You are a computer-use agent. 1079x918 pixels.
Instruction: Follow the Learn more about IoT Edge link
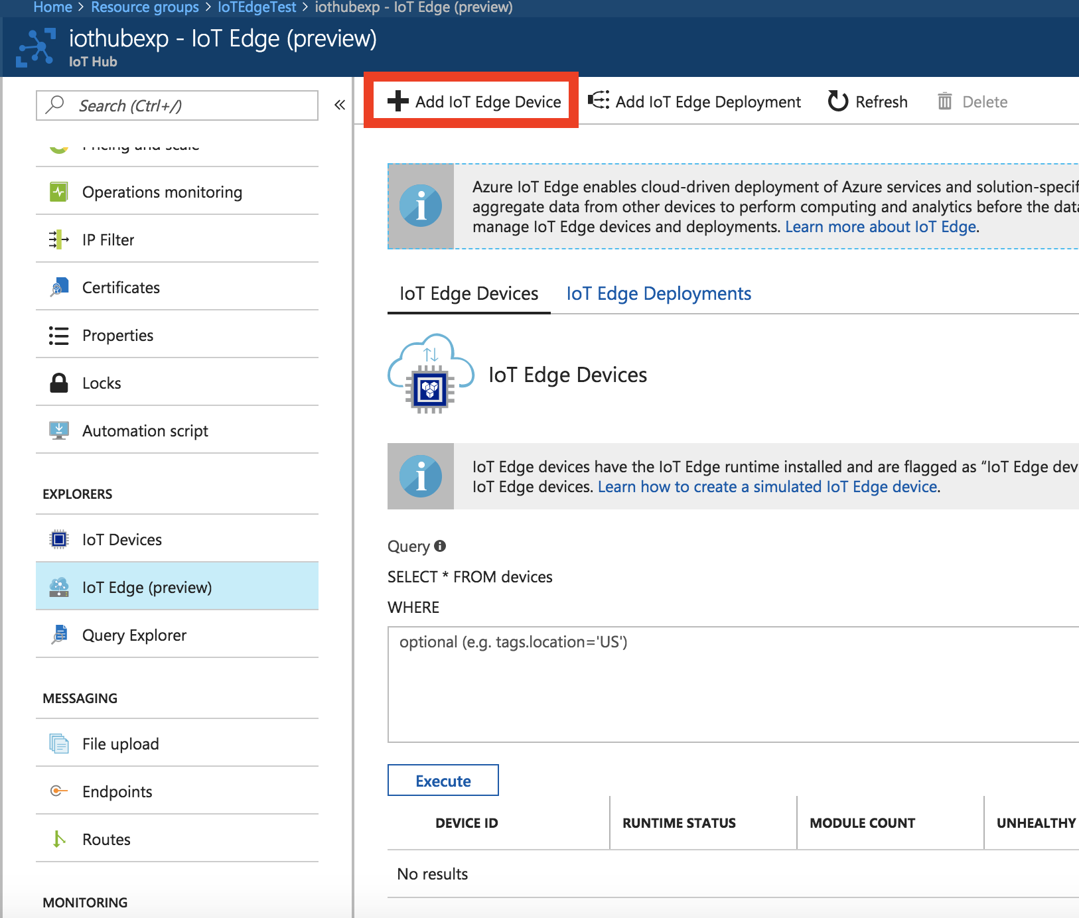(881, 227)
